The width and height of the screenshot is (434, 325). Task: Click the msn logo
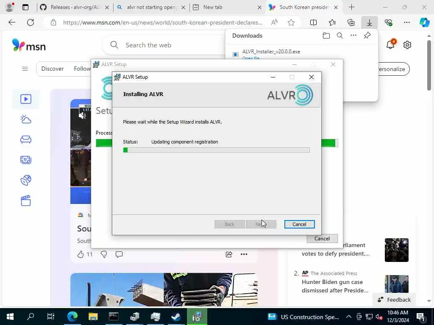pos(29,45)
